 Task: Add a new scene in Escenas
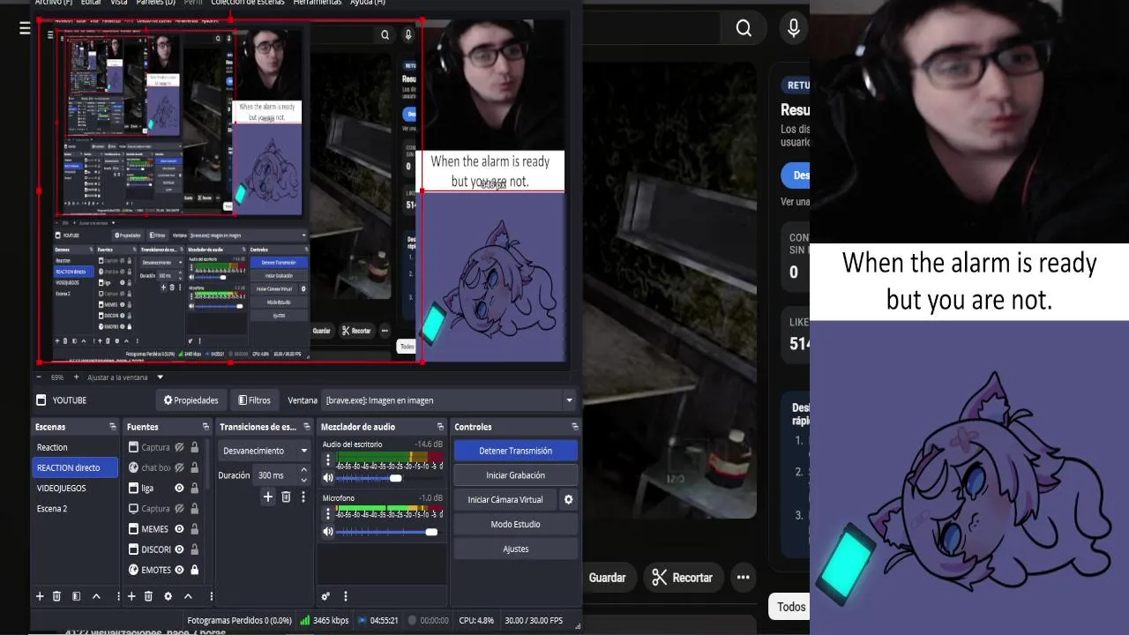click(x=40, y=596)
